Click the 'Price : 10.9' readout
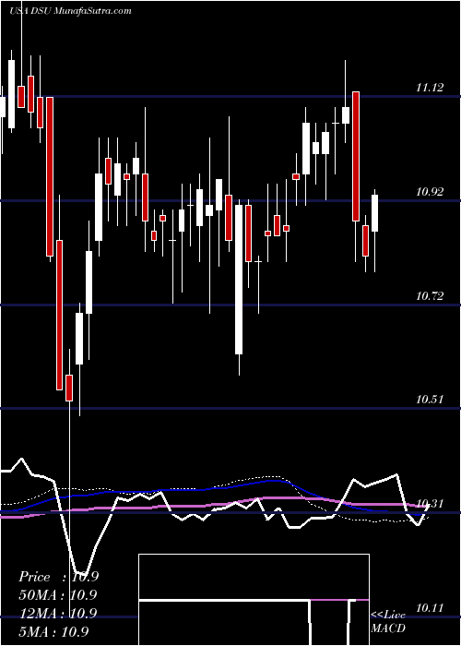461x646 pixels. point(58,577)
